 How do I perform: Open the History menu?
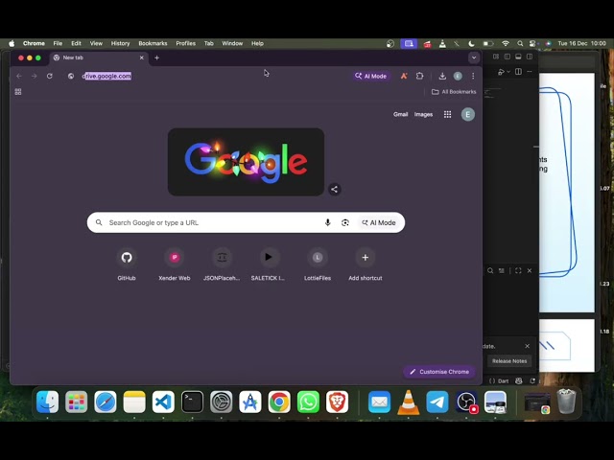(120, 43)
